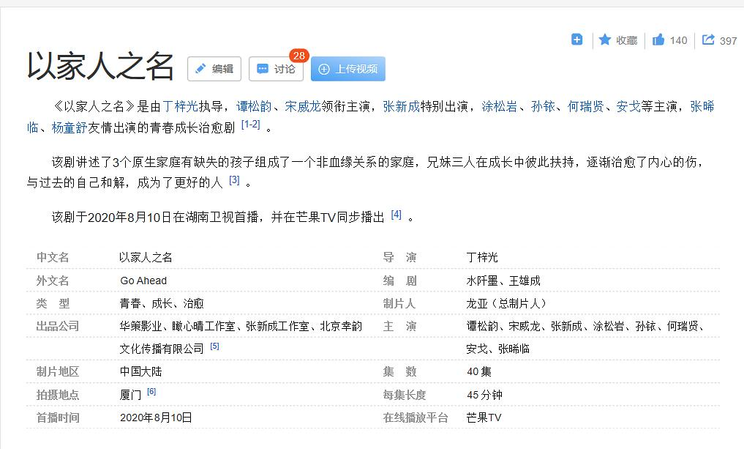The image size is (744, 449).
Task: Click the star 收藏 favorite icon
Action: (605, 40)
